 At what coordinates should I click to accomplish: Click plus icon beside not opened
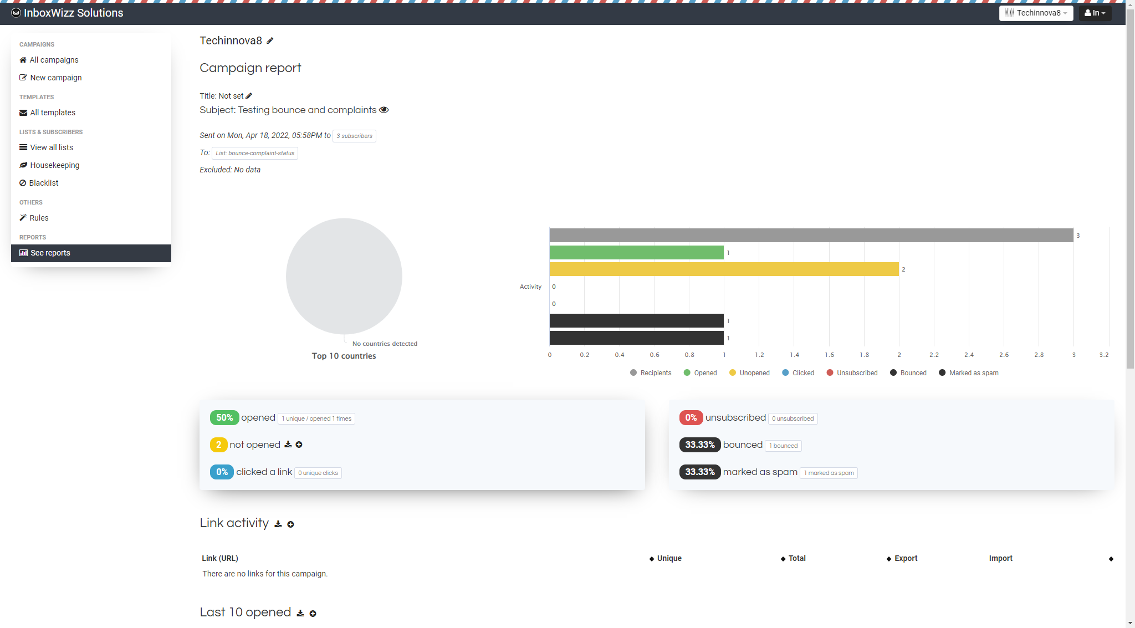click(x=299, y=445)
